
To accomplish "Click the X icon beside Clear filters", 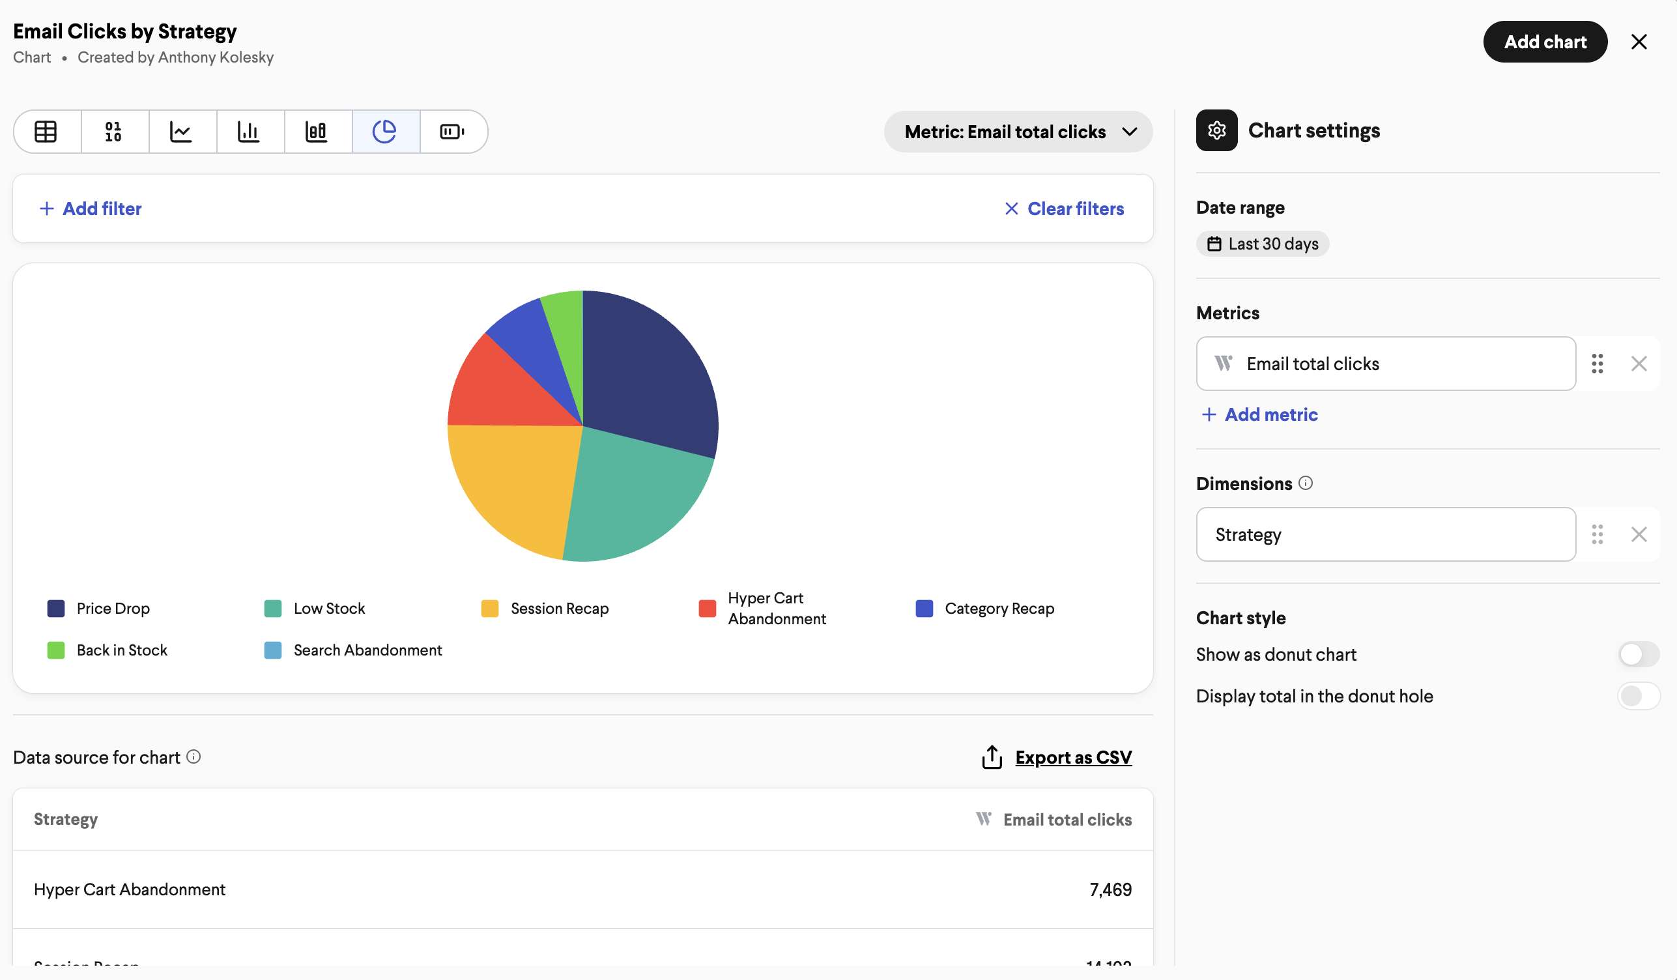I will click(1012, 209).
